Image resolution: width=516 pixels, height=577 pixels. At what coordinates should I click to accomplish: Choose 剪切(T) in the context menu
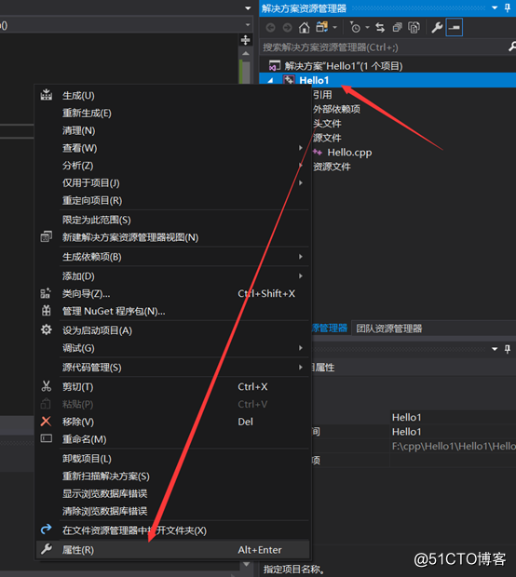coord(172,387)
